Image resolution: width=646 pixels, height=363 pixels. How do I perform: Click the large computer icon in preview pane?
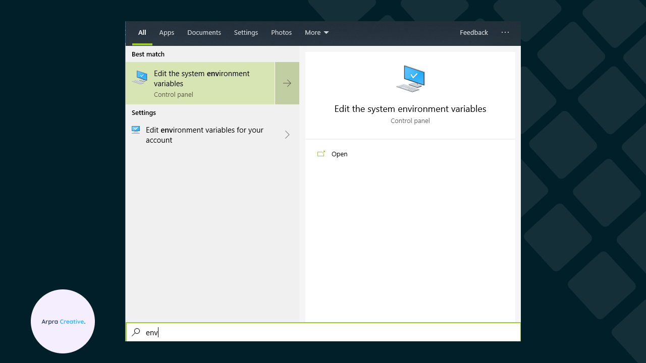coord(410,79)
